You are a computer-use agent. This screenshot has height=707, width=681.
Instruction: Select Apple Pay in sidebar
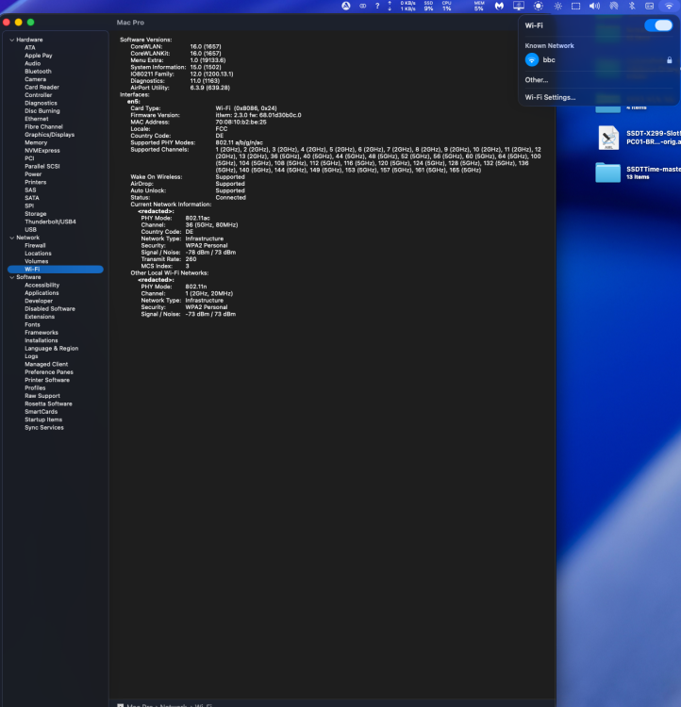(39, 56)
